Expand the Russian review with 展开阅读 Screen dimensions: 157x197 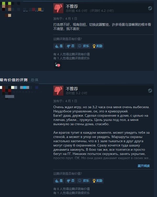coord(144,166)
